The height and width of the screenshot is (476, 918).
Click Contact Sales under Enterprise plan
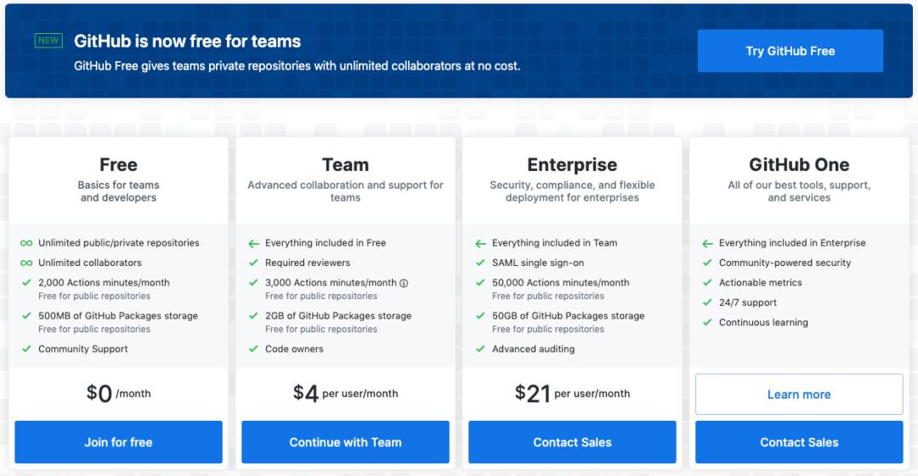click(572, 442)
